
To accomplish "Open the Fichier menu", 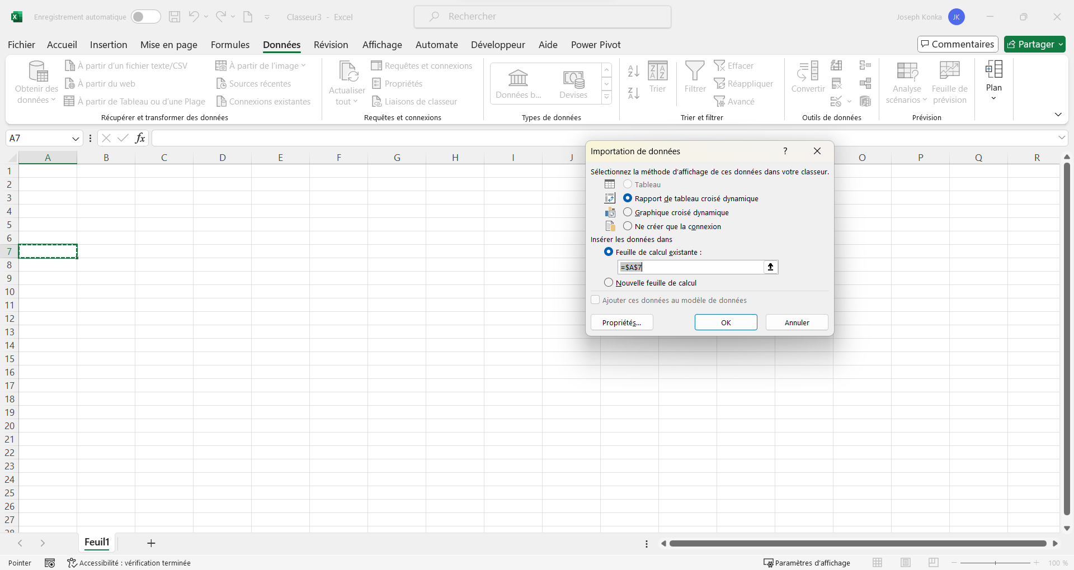I will 21,45.
